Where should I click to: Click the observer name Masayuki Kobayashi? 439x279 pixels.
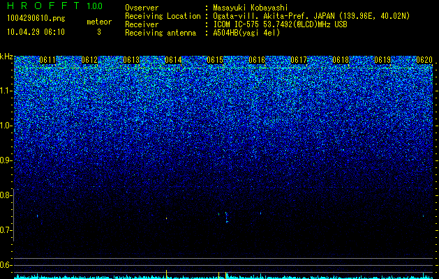click(251, 8)
